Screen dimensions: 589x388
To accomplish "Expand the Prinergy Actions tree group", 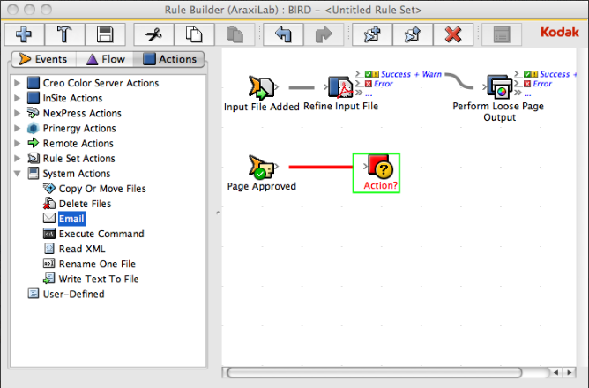I will tap(18, 128).
